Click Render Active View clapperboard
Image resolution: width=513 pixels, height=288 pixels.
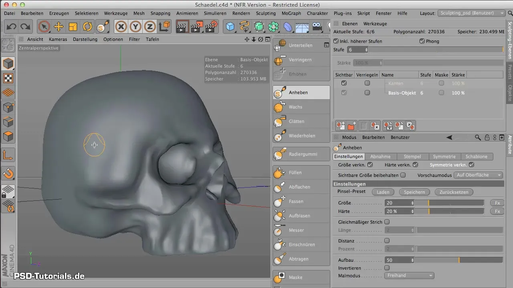pyautogui.click(x=182, y=27)
